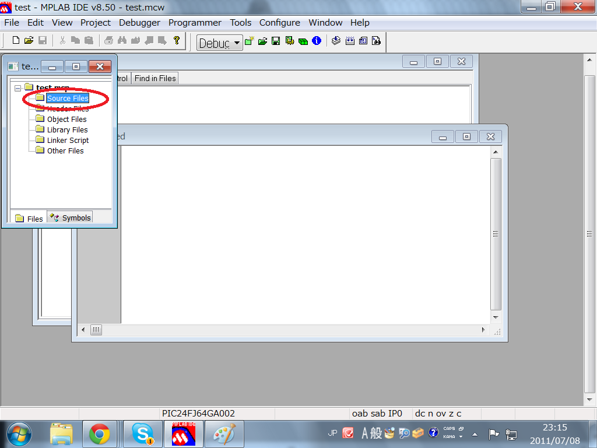Image resolution: width=597 pixels, height=448 pixels.
Task: Maximize the editor window
Action: point(466,136)
